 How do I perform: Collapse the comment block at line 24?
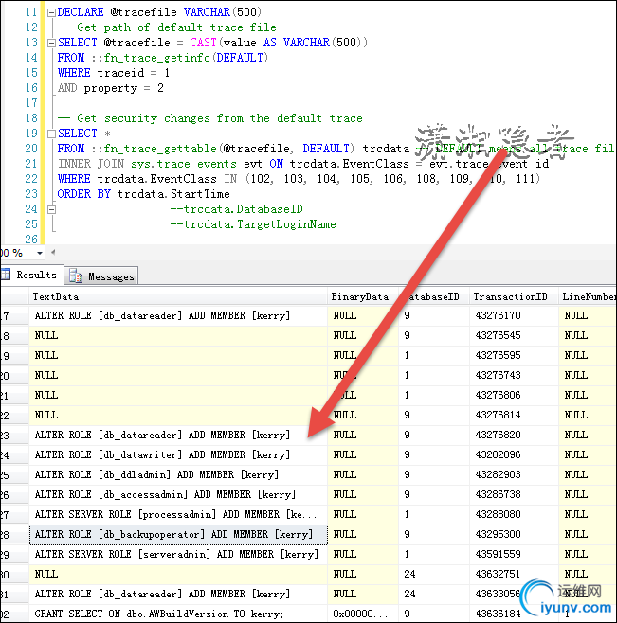(51, 209)
